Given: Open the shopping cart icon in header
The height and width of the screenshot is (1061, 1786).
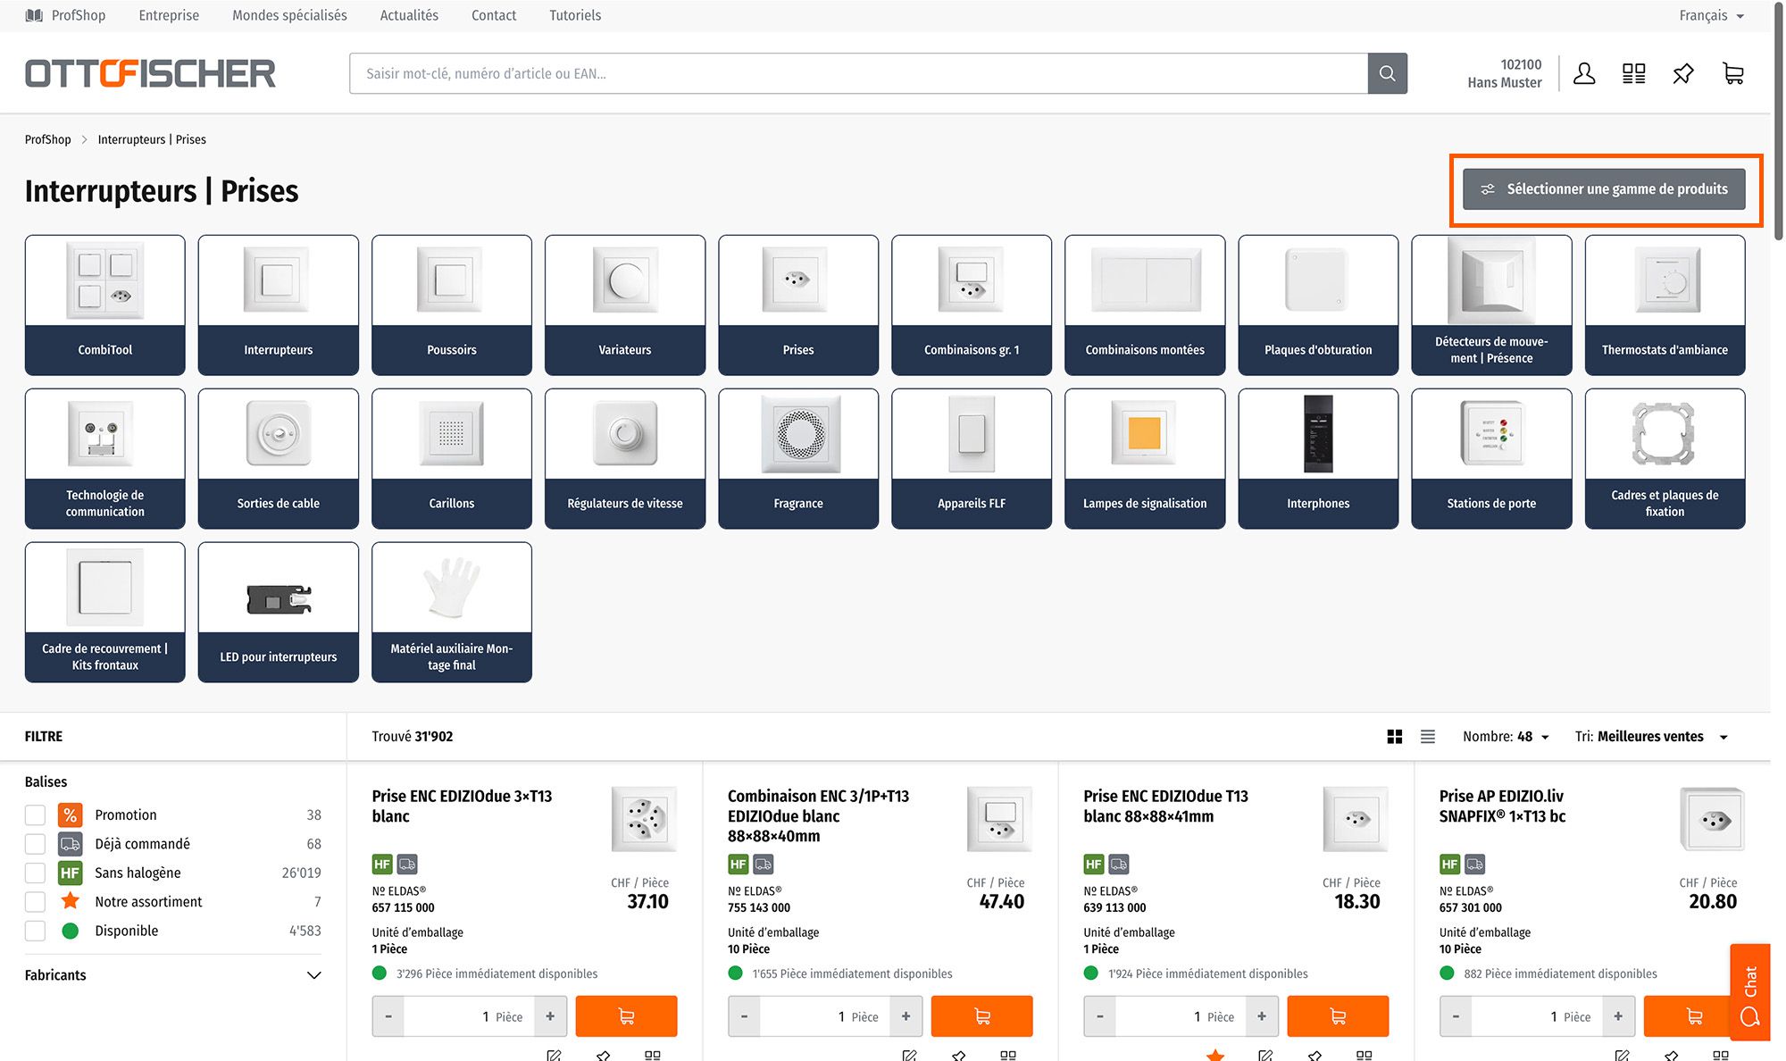Looking at the screenshot, I should tap(1732, 73).
